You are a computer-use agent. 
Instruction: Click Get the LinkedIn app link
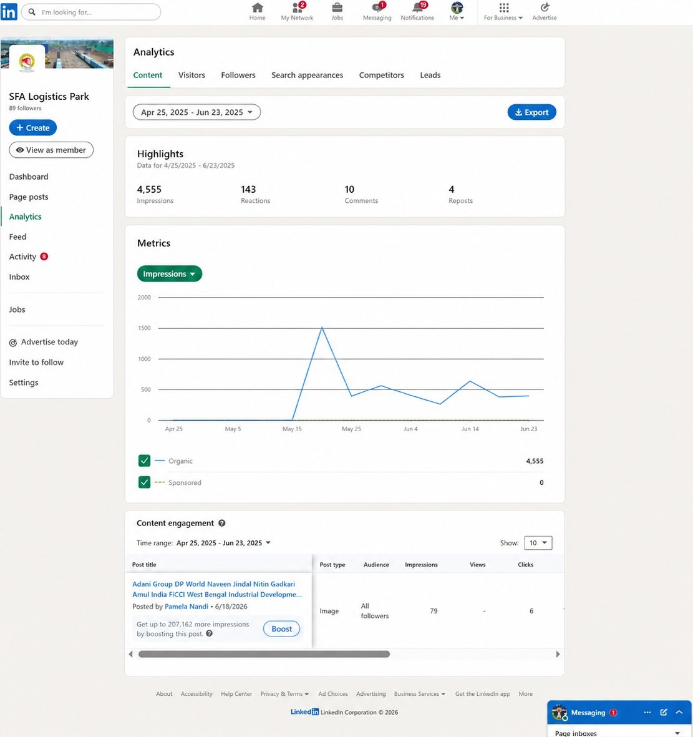click(x=483, y=694)
